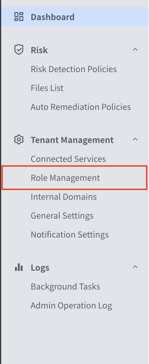Image resolution: width=149 pixels, height=364 pixels.
Task: Click the Tenant Management heading label
Action: [72, 140]
